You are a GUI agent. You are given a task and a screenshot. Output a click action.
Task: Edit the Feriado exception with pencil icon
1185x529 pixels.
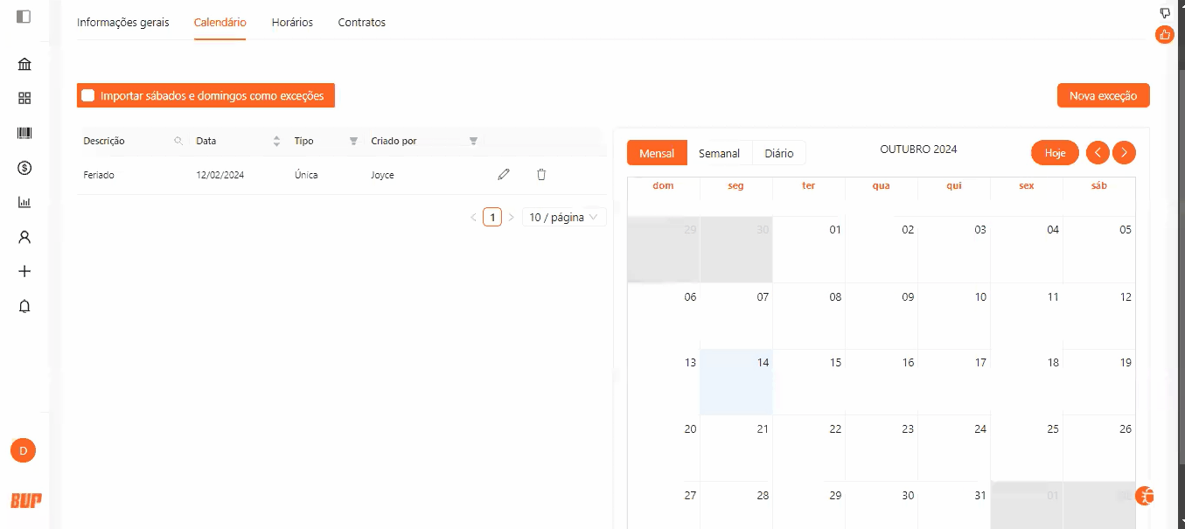pyautogui.click(x=504, y=175)
